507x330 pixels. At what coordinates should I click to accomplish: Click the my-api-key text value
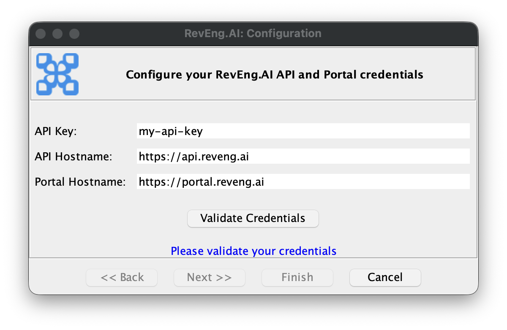pyautogui.click(x=170, y=131)
